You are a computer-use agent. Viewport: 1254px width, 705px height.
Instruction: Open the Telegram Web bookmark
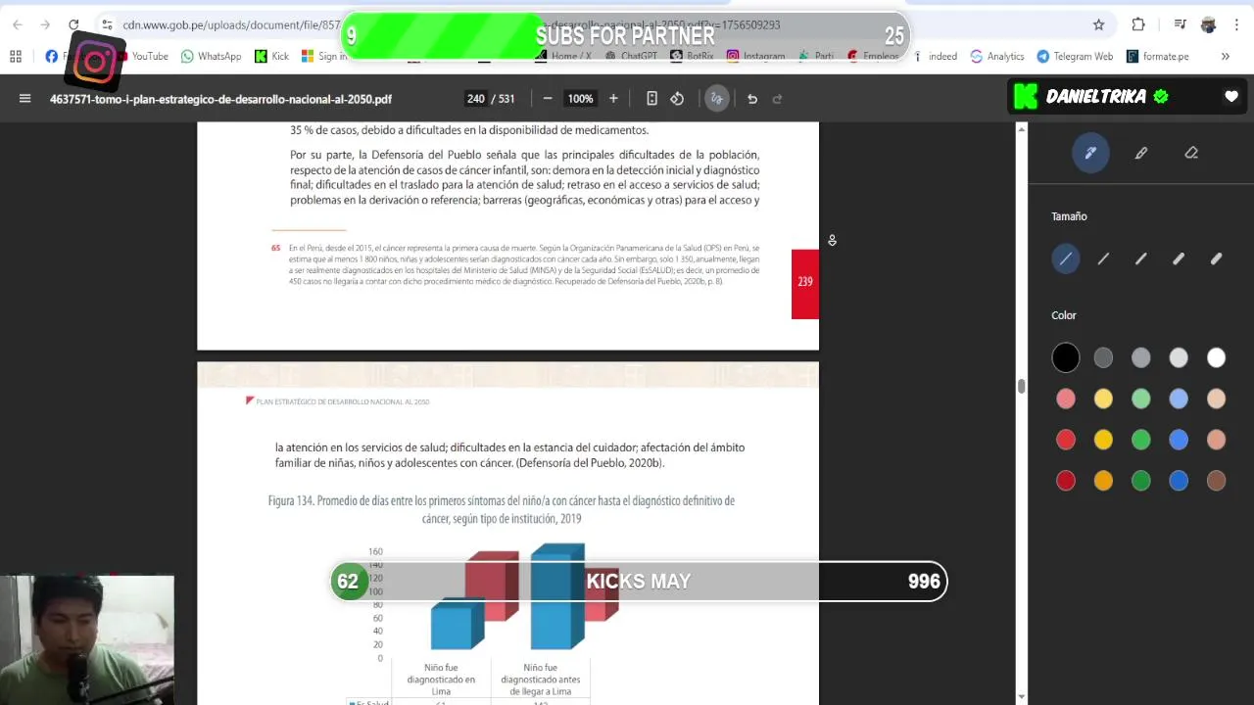pos(1075,57)
